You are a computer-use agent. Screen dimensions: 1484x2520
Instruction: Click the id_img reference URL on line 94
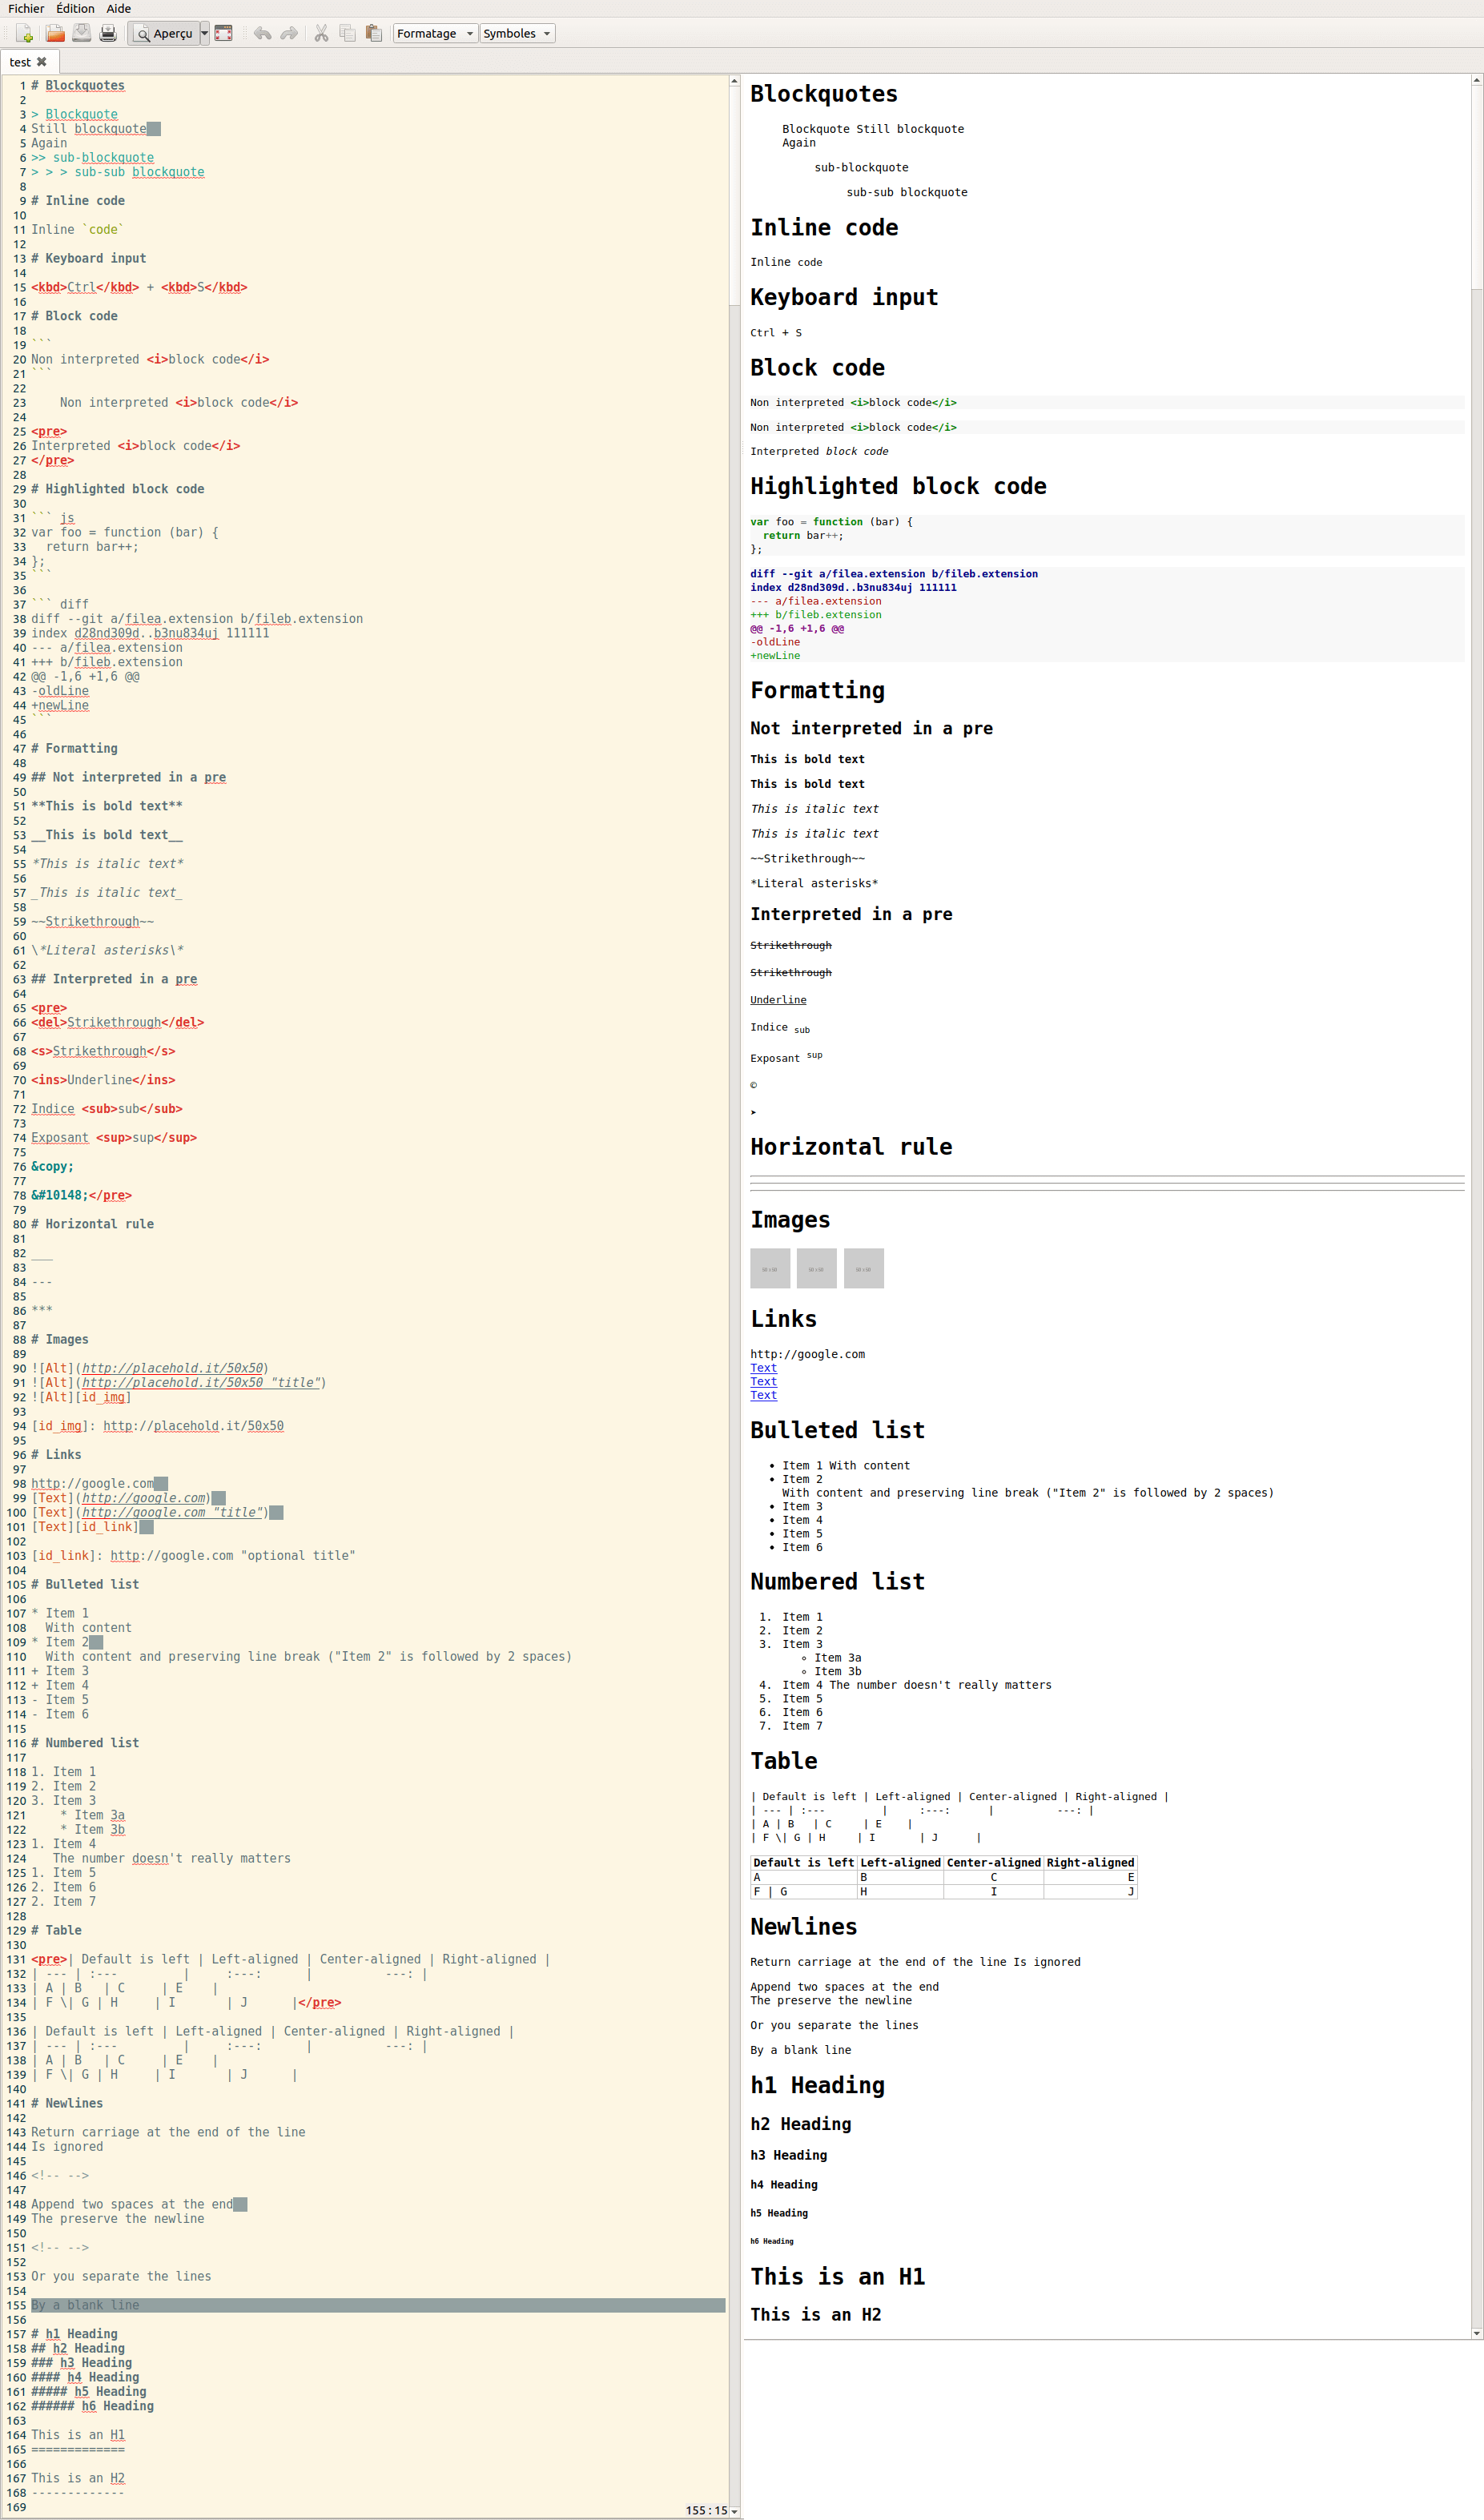click(x=193, y=1426)
